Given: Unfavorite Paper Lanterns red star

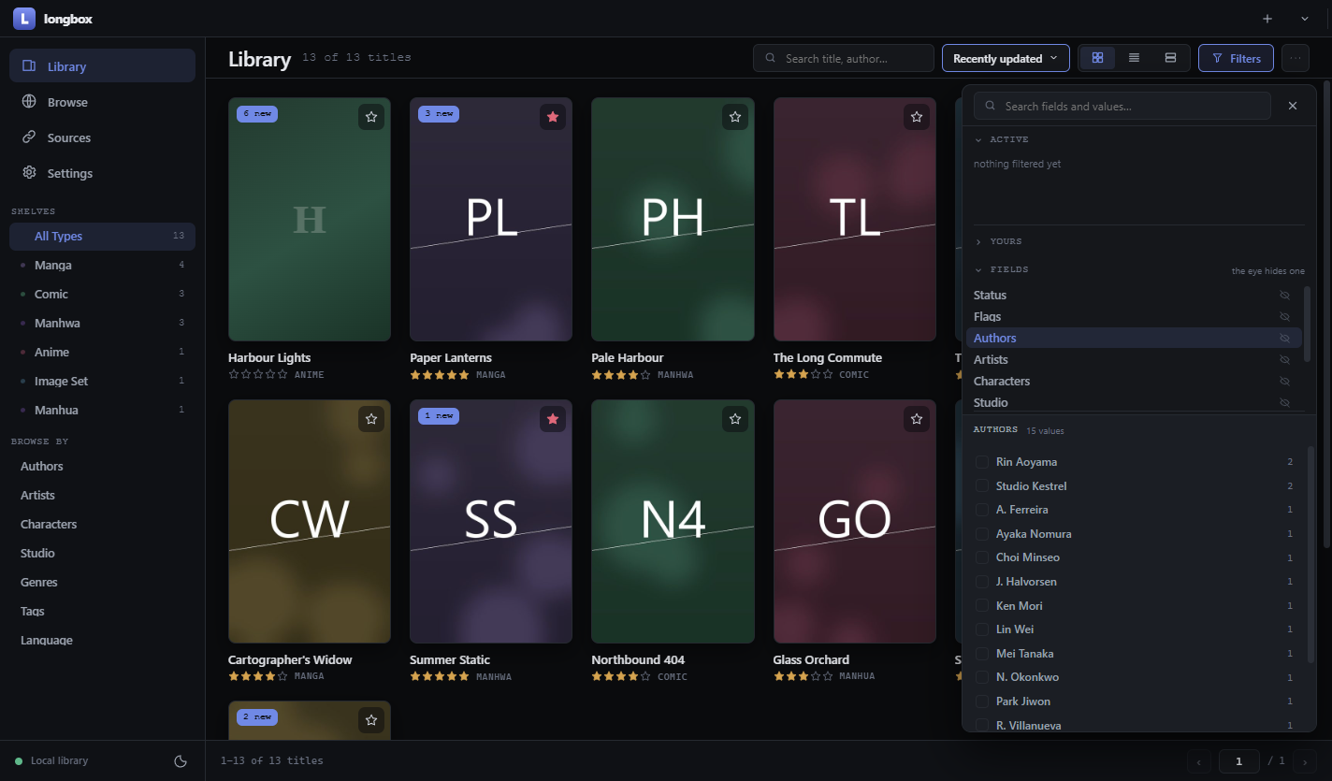Looking at the screenshot, I should (553, 117).
